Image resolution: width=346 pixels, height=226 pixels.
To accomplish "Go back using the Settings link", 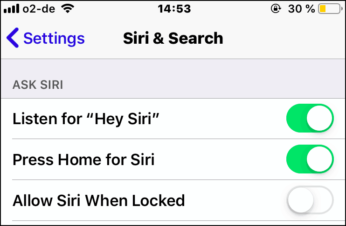I will click(x=46, y=38).
